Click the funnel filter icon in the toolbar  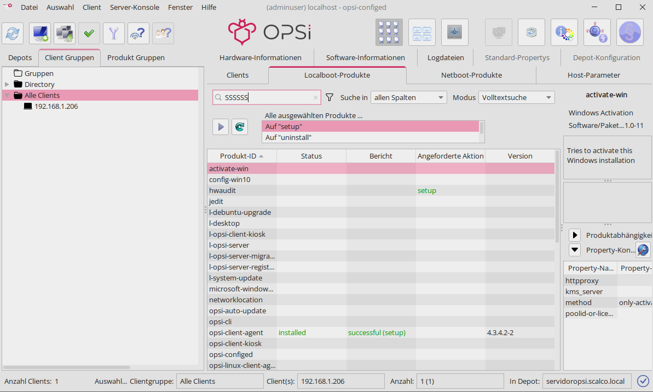(x=113, y=33)
